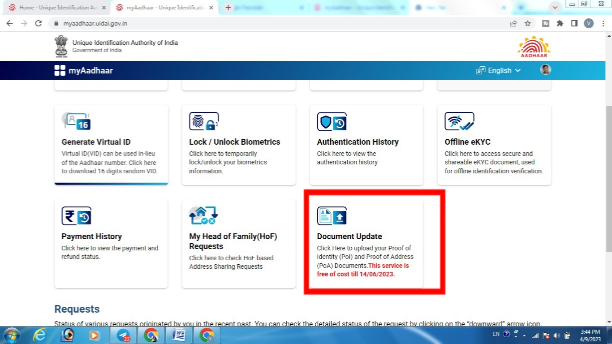Image resolution: width=612 pixels, height=344 pixels.
Task: Click the Authentication History shield icon
Action: coord(332,121)
